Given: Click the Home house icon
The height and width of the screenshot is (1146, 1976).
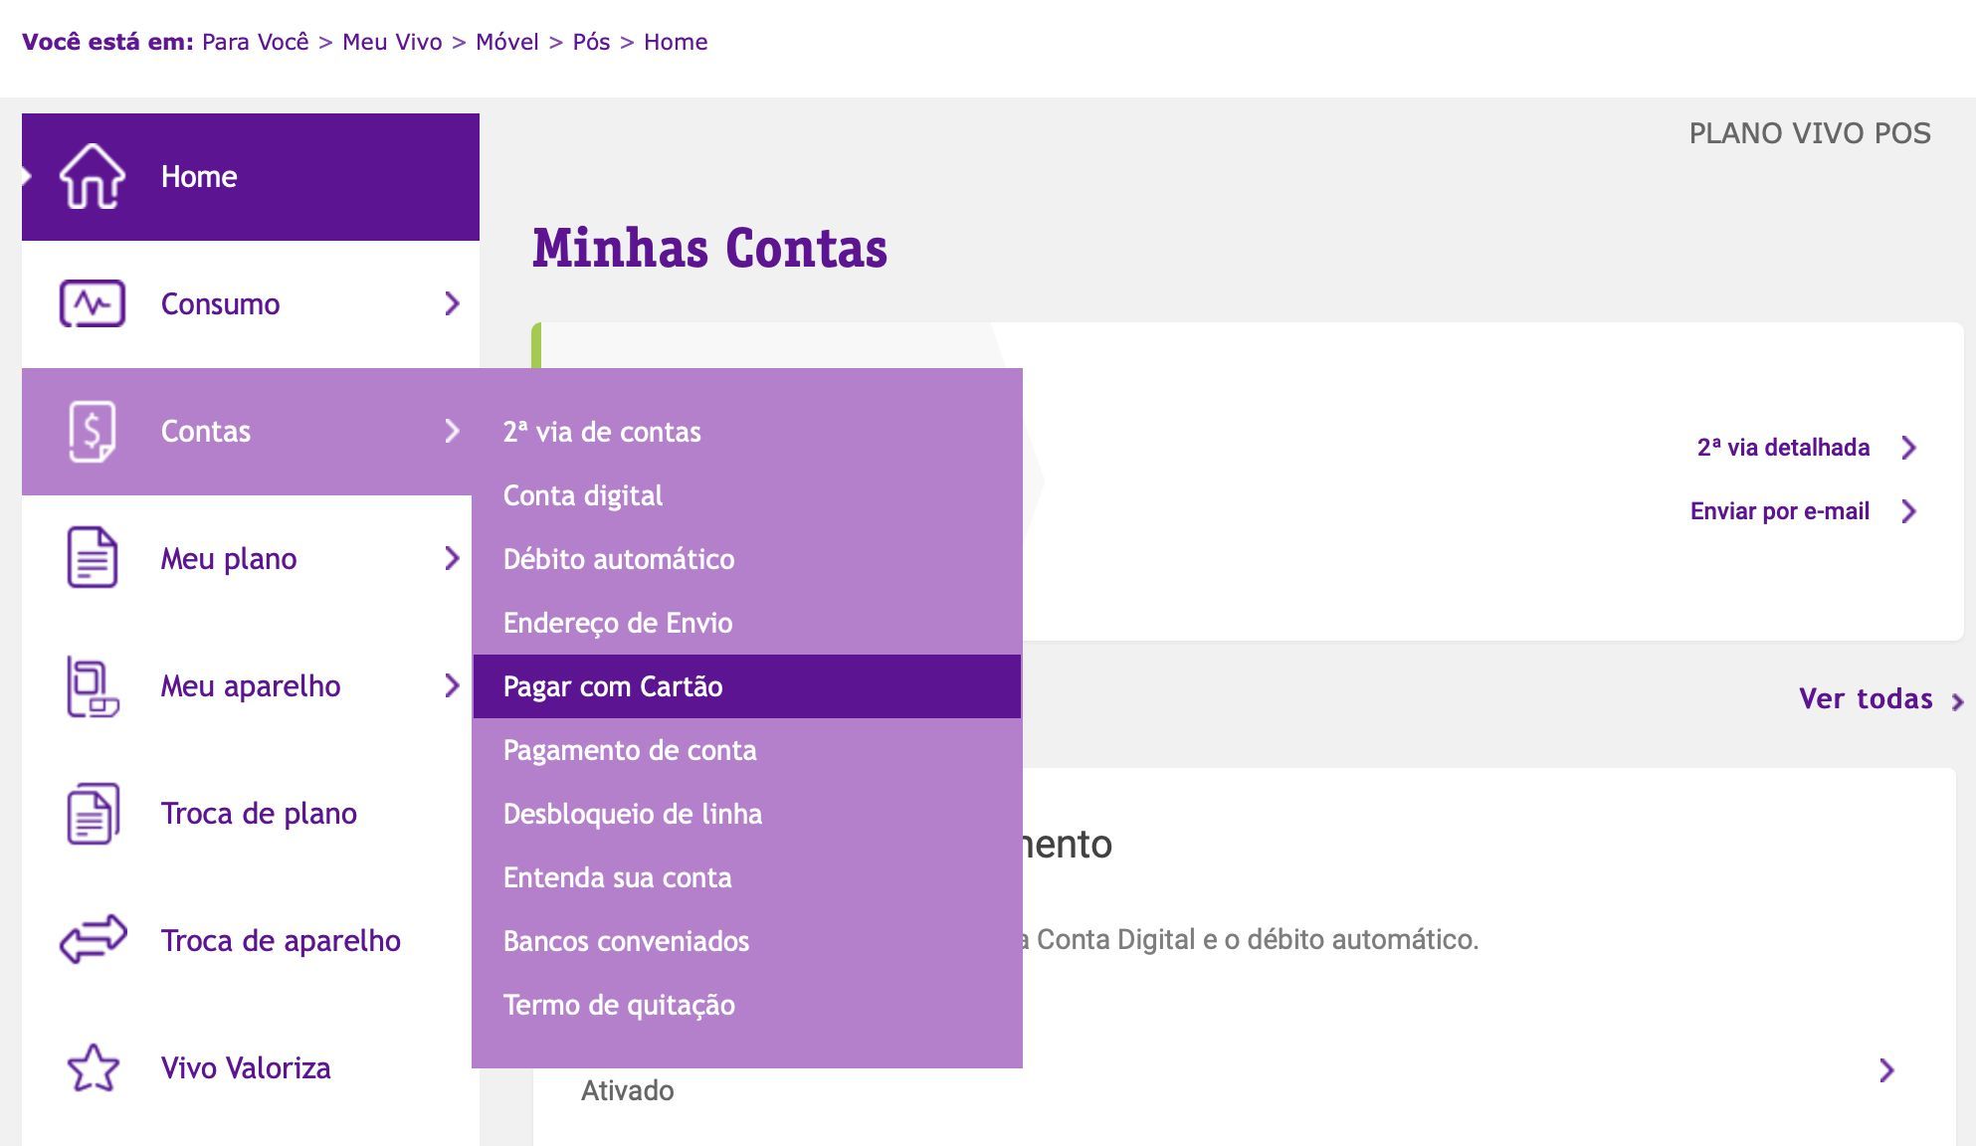Looking at the screenshot, I should (93, 177).
